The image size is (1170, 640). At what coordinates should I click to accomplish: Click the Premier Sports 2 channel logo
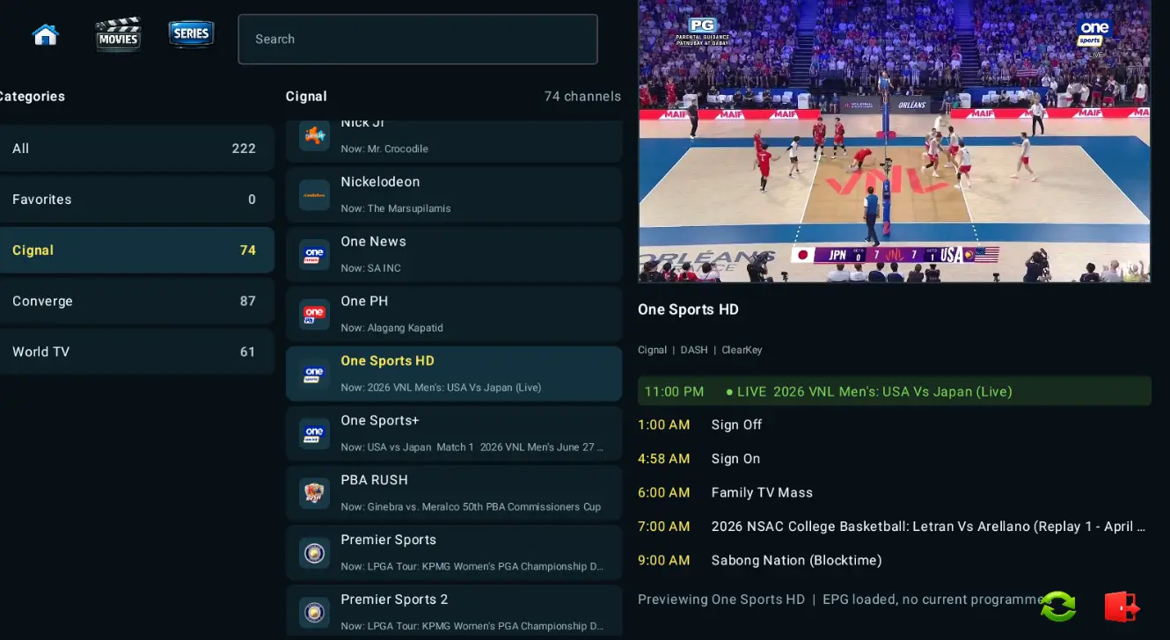[x=314, y=614]
